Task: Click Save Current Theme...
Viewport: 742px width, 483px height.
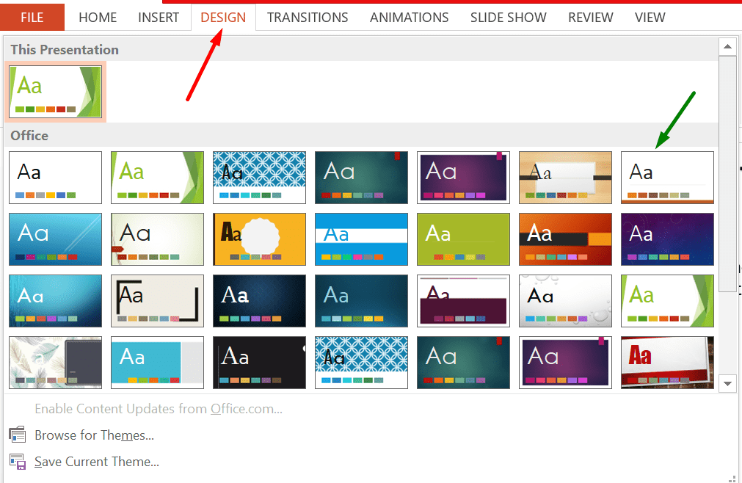Action: (x=97, y=461)
